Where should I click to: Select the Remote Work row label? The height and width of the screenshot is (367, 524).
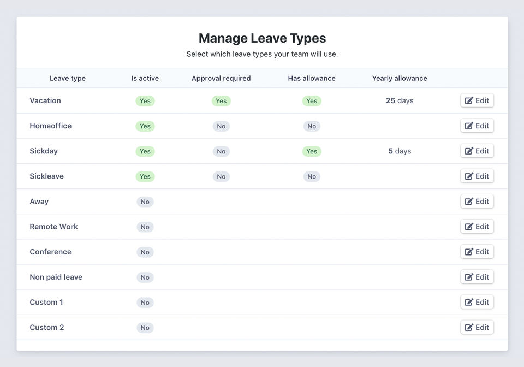pos(53,227)
